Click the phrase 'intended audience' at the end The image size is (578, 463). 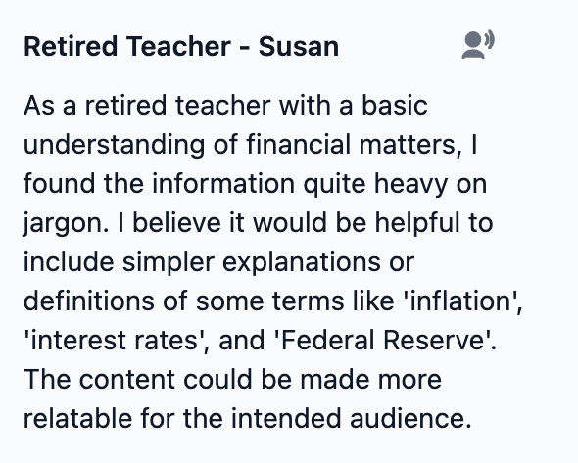[x=351, y=419]
